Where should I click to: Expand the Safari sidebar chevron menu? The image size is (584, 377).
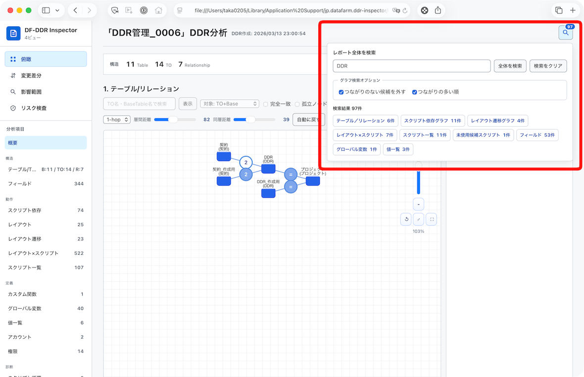point(57,10)
